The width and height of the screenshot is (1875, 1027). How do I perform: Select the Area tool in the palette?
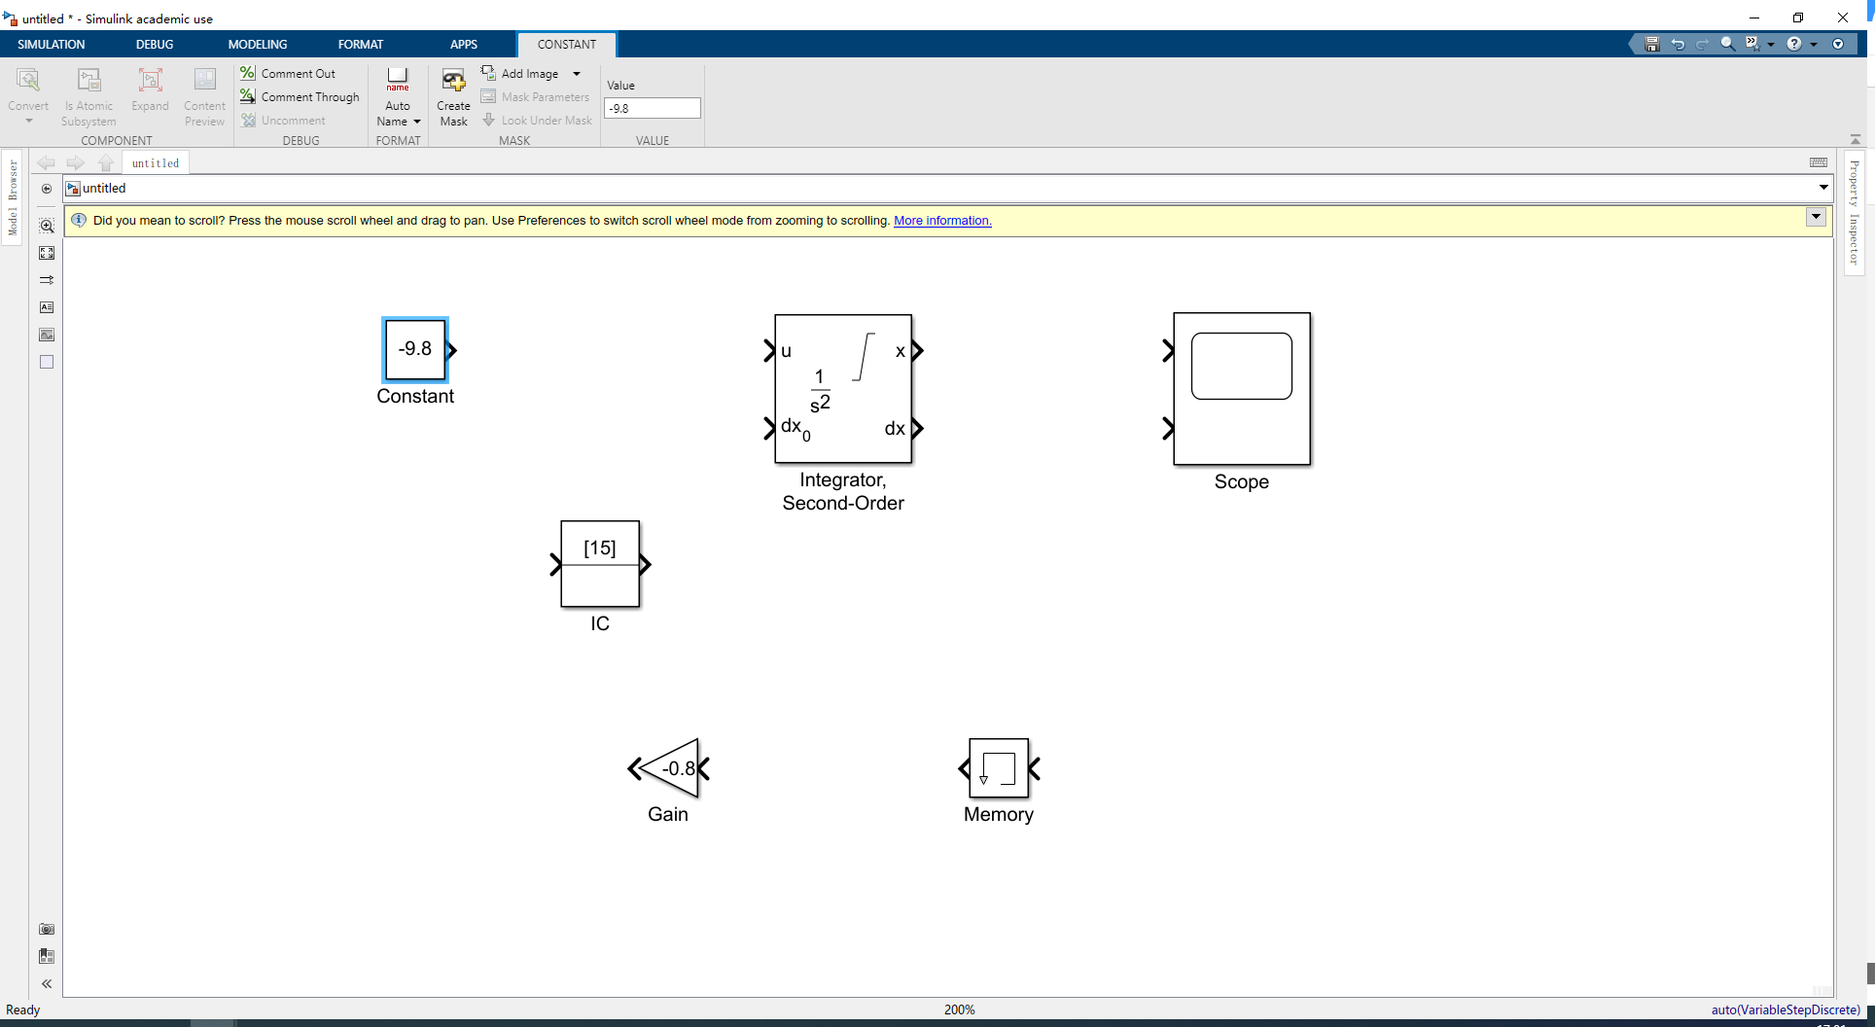pyautogui.click(x=47, y=362)
